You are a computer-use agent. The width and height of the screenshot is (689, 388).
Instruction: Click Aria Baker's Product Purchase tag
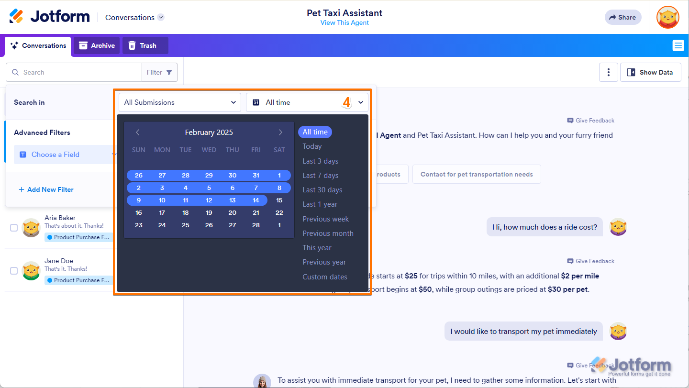[78, 237]
